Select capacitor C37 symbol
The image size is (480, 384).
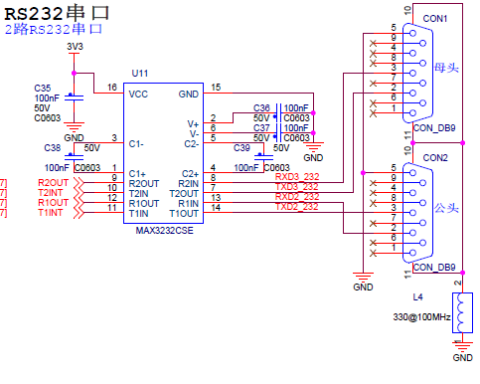tap(278, 133)
